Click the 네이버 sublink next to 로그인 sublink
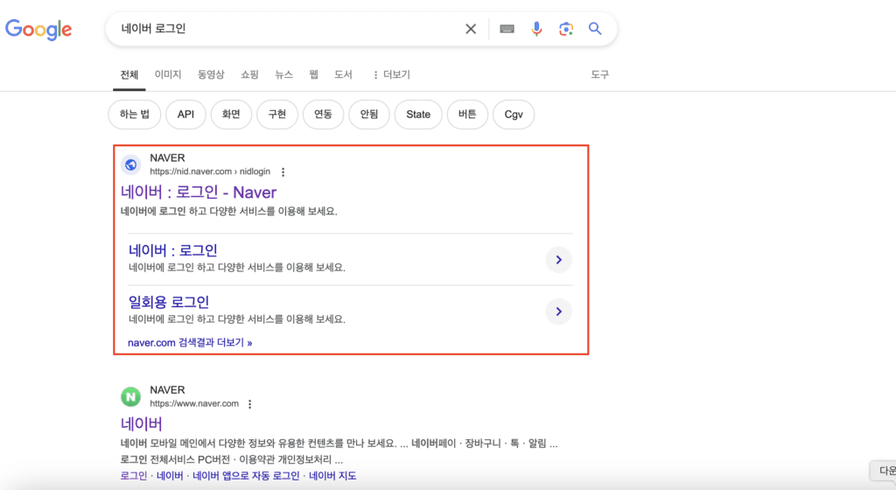 [170, 476]
